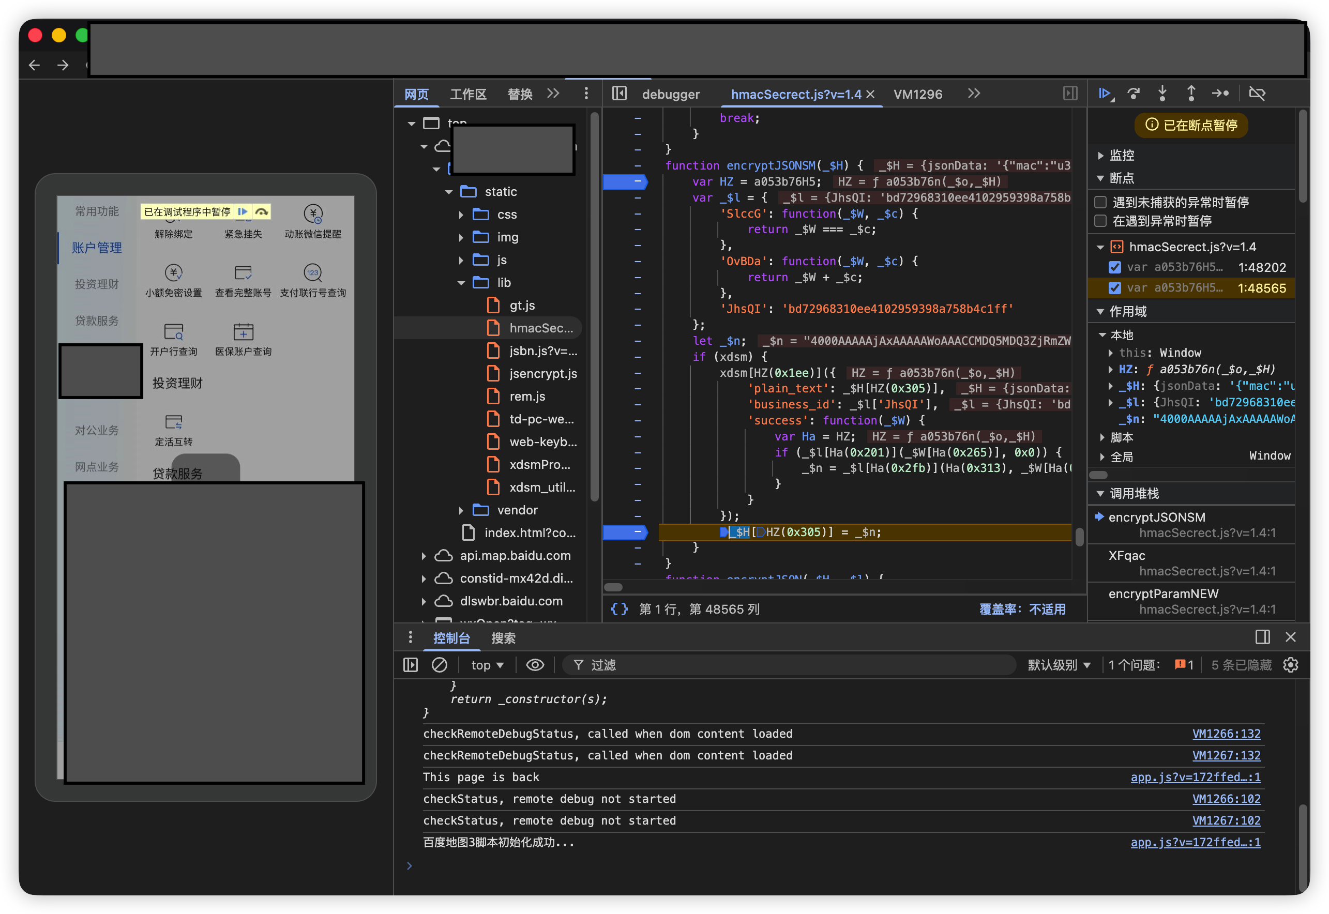Screen dimensions: 1329x914
Task: Enable pause on caught exceptions checkbox
Action: tap(1100, 221)
